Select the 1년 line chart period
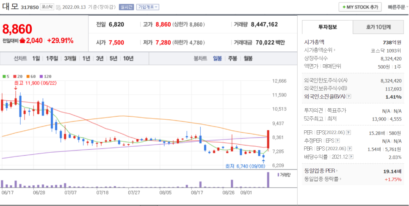The image size is (409, 206). pyautogui.click(x=86, y=58)
